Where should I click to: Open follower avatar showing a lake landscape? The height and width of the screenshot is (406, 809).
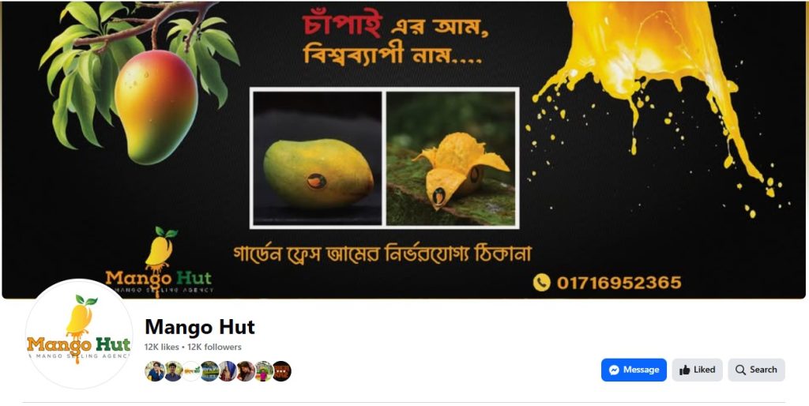pos(209,371)
